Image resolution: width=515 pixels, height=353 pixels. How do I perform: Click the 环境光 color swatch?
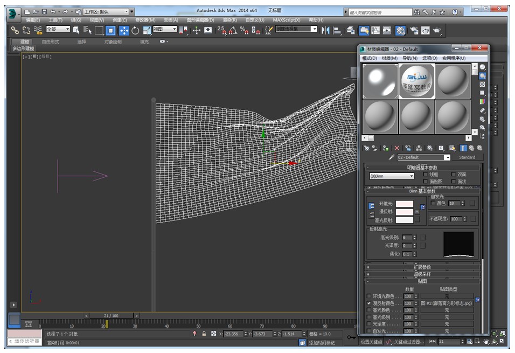[405, 204]
